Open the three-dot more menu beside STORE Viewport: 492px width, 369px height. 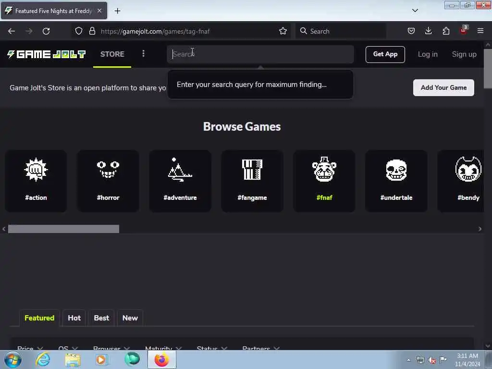pos(143,54)
